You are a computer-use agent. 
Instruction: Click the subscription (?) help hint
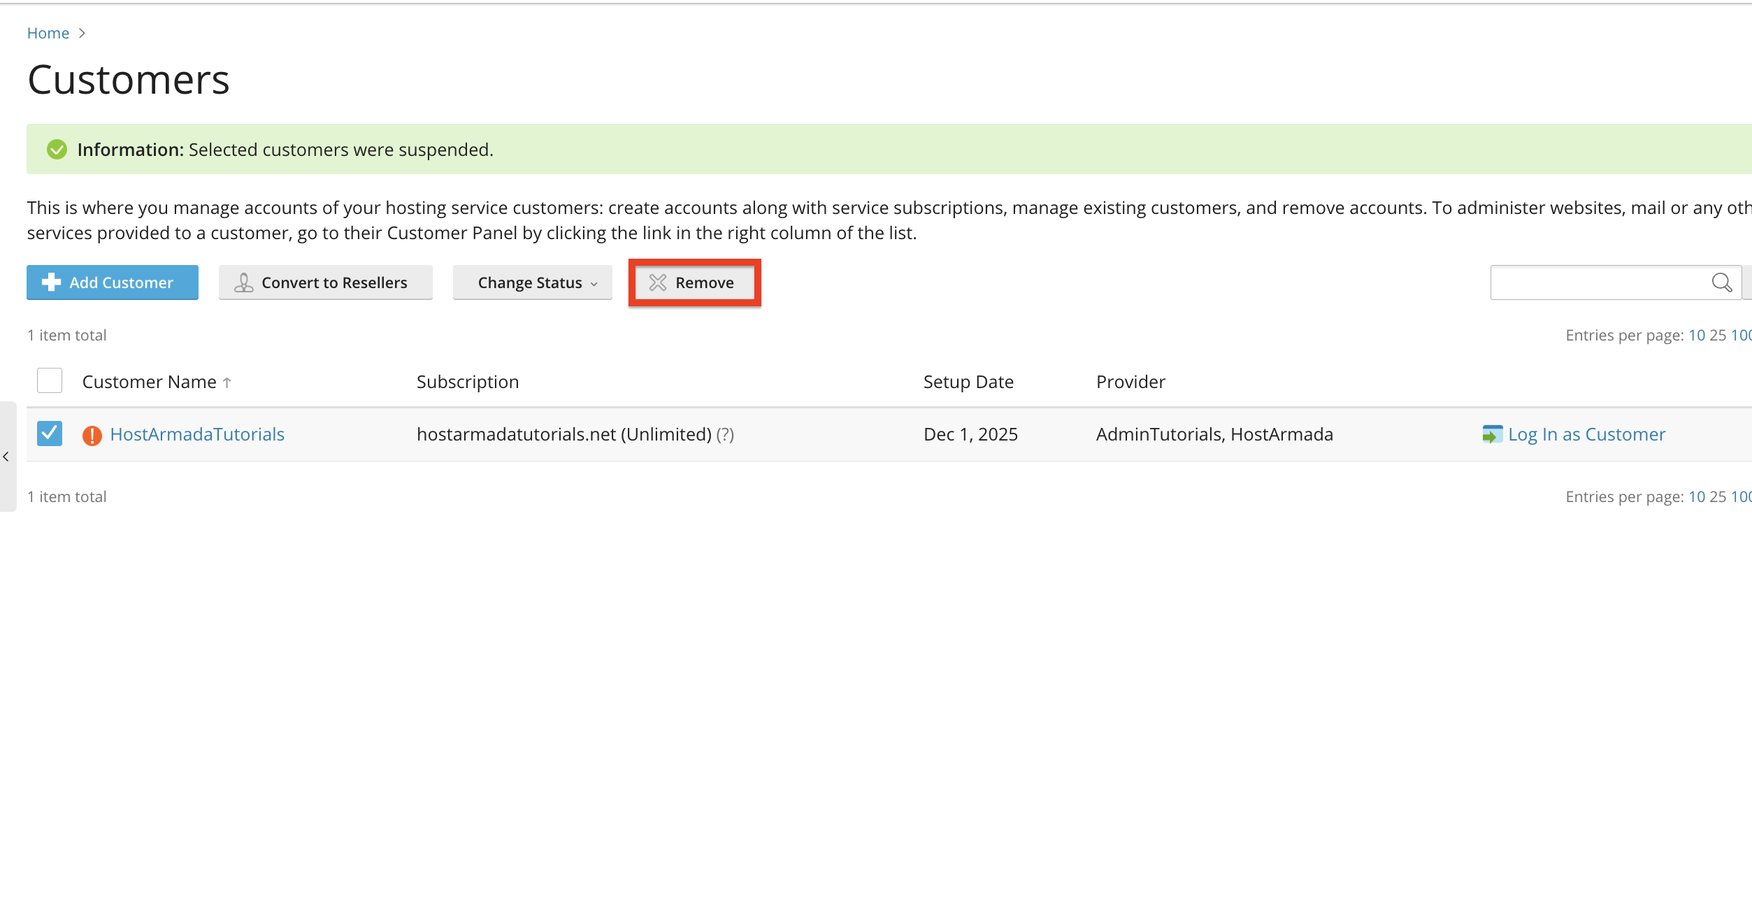[x=725, y=435]
